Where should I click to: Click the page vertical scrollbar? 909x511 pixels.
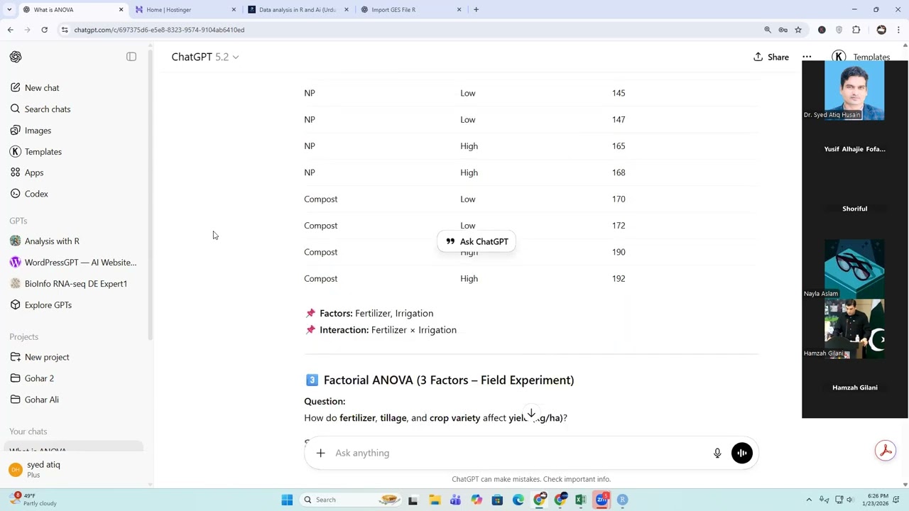coord(905,264)
